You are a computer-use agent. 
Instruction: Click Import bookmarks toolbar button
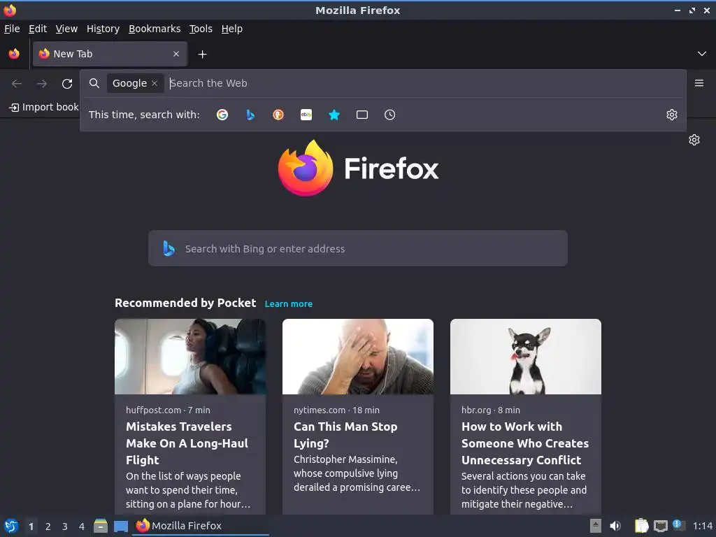[44, 107]
